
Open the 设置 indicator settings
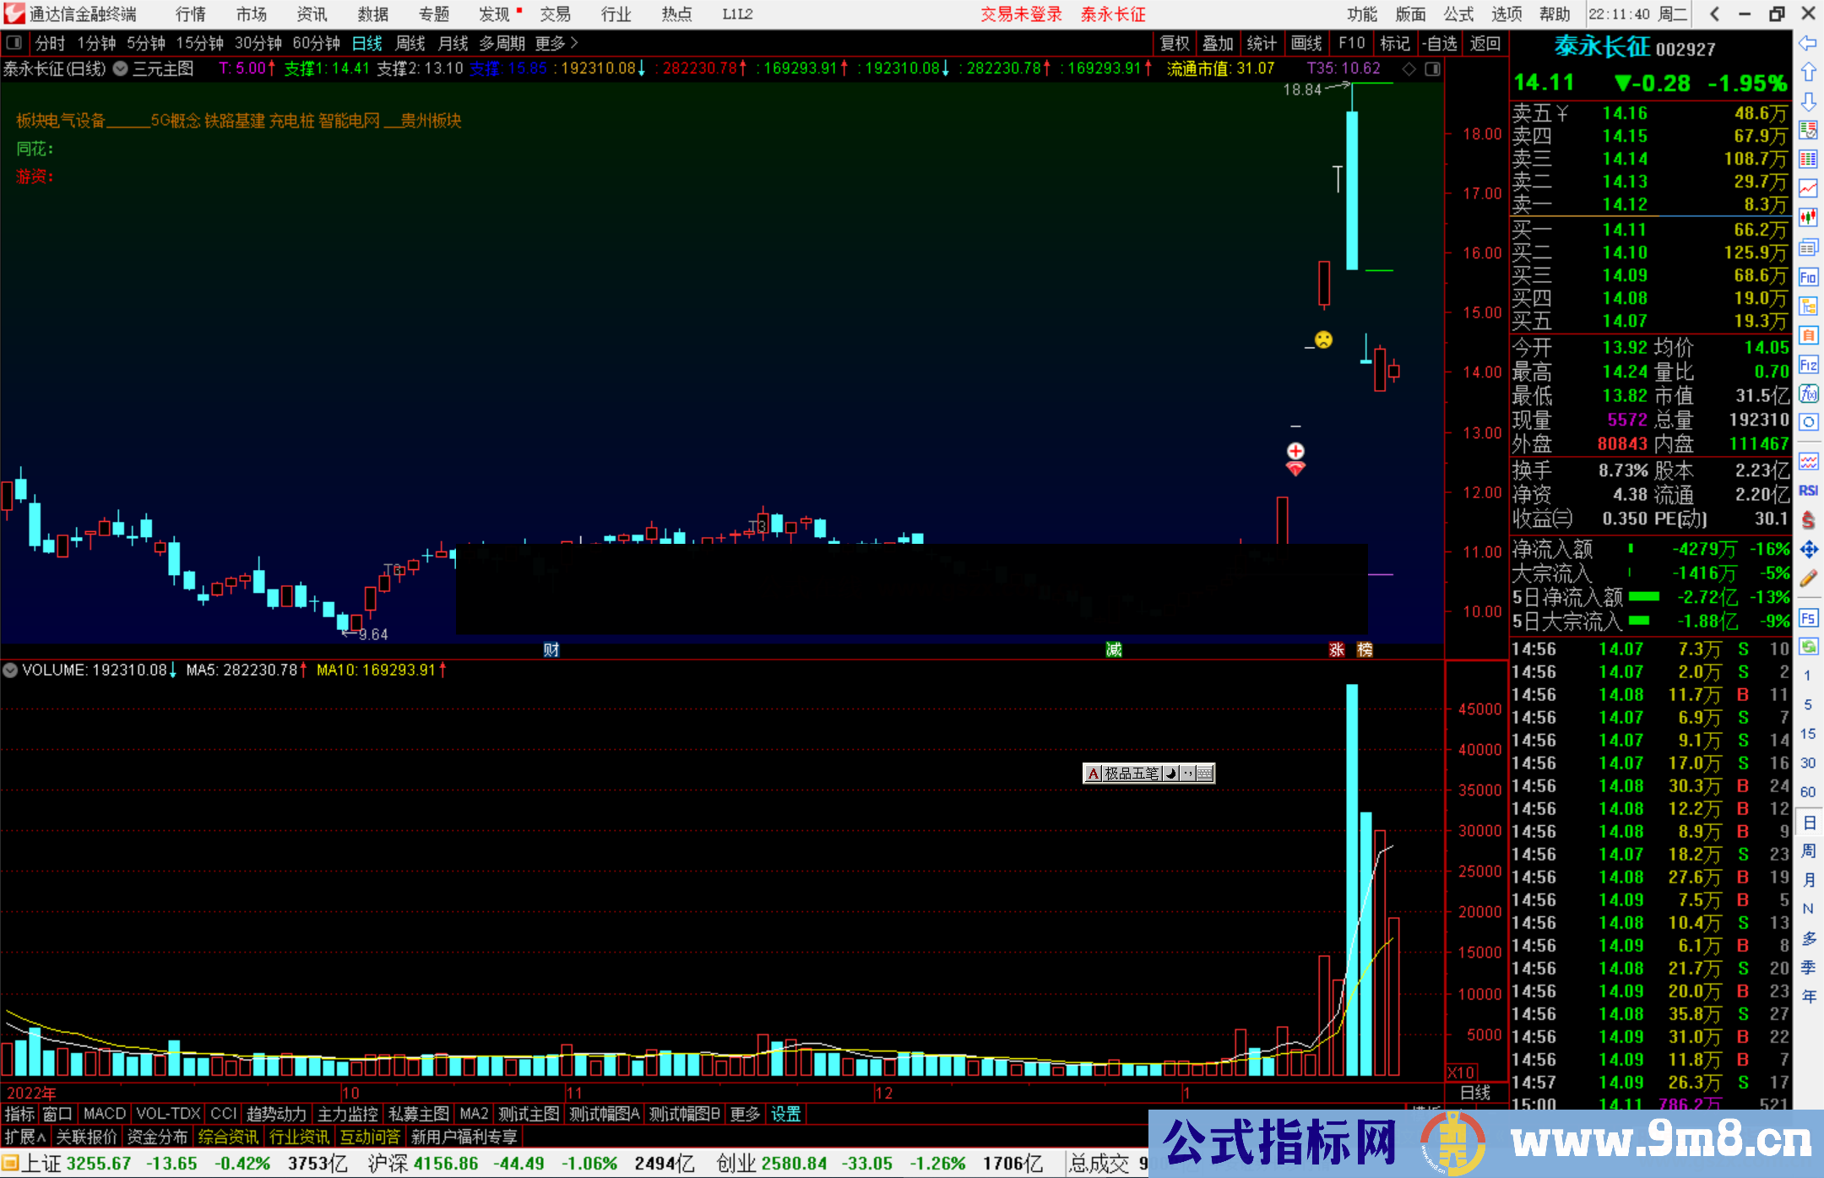pos(785,1114)
